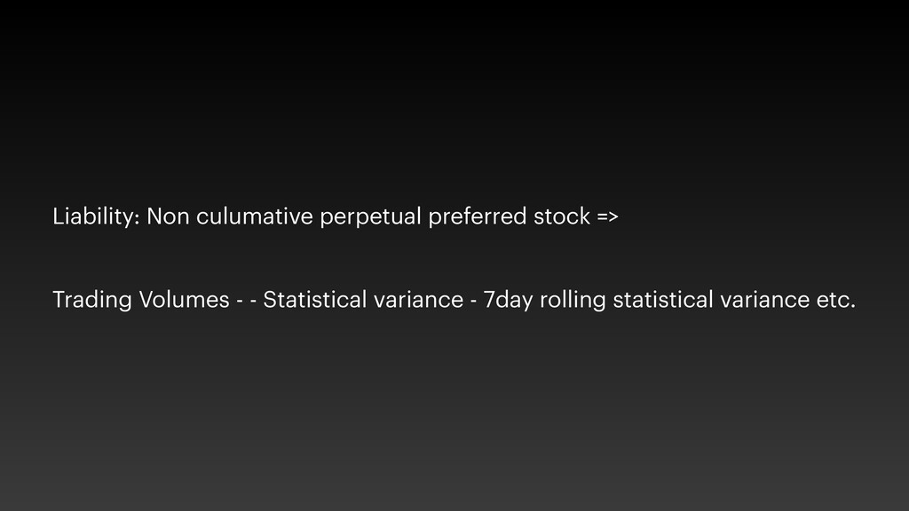Click the Liability preferred stock text line
This screenshot has height=511, width=909.
click(x=336, y=216)
